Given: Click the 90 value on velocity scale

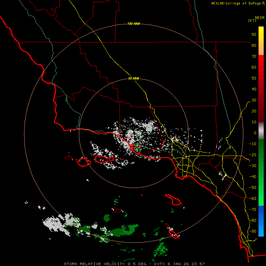Looking at the screenshot, I should 254,35.
